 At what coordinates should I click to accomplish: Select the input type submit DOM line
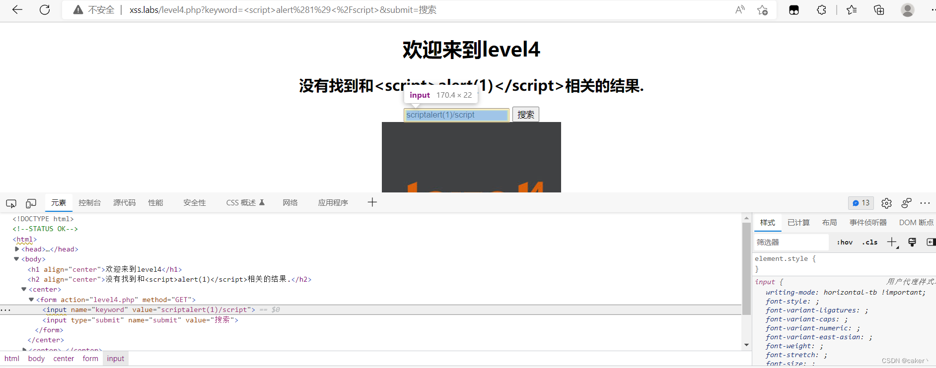tap(140, 320)
